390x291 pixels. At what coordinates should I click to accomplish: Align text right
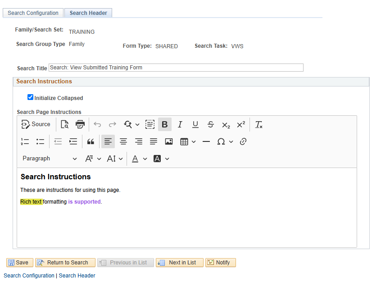point(139,141)
